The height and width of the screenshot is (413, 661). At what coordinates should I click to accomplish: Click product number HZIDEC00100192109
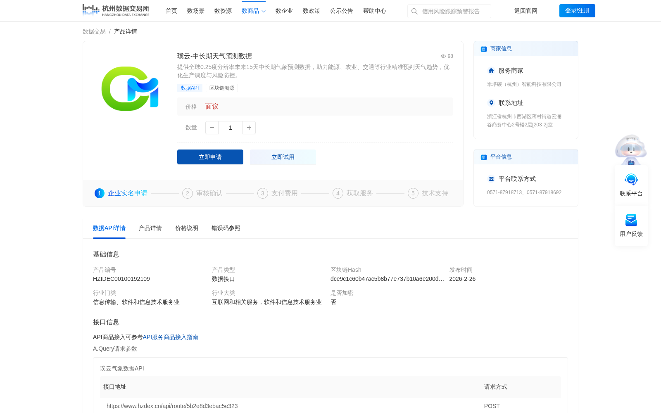(x=121, y=279)
